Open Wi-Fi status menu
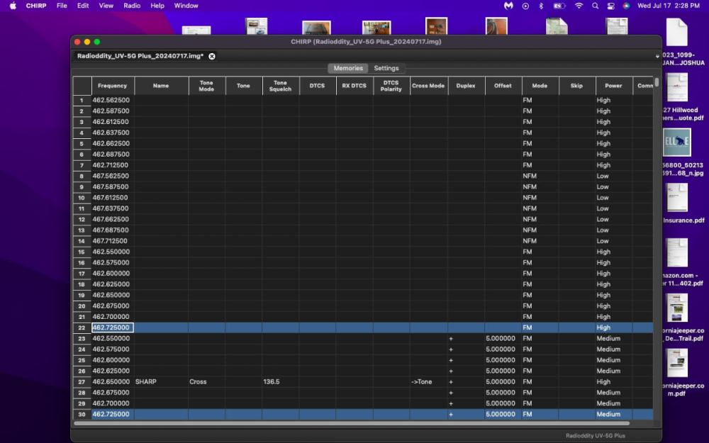The image size is (709, 443). (579, 6)
